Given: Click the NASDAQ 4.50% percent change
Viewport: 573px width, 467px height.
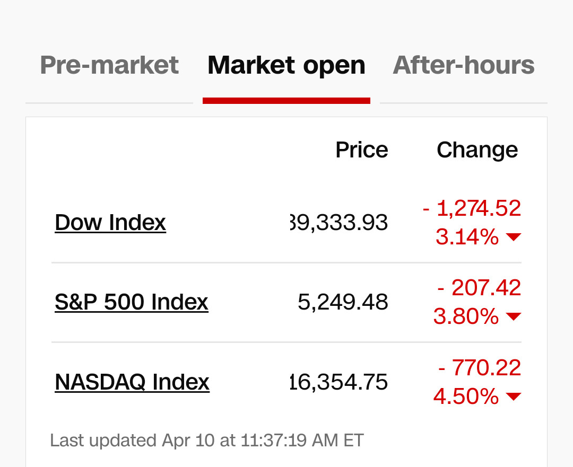Looking at the screenshot, I should [x=466, y=396].
